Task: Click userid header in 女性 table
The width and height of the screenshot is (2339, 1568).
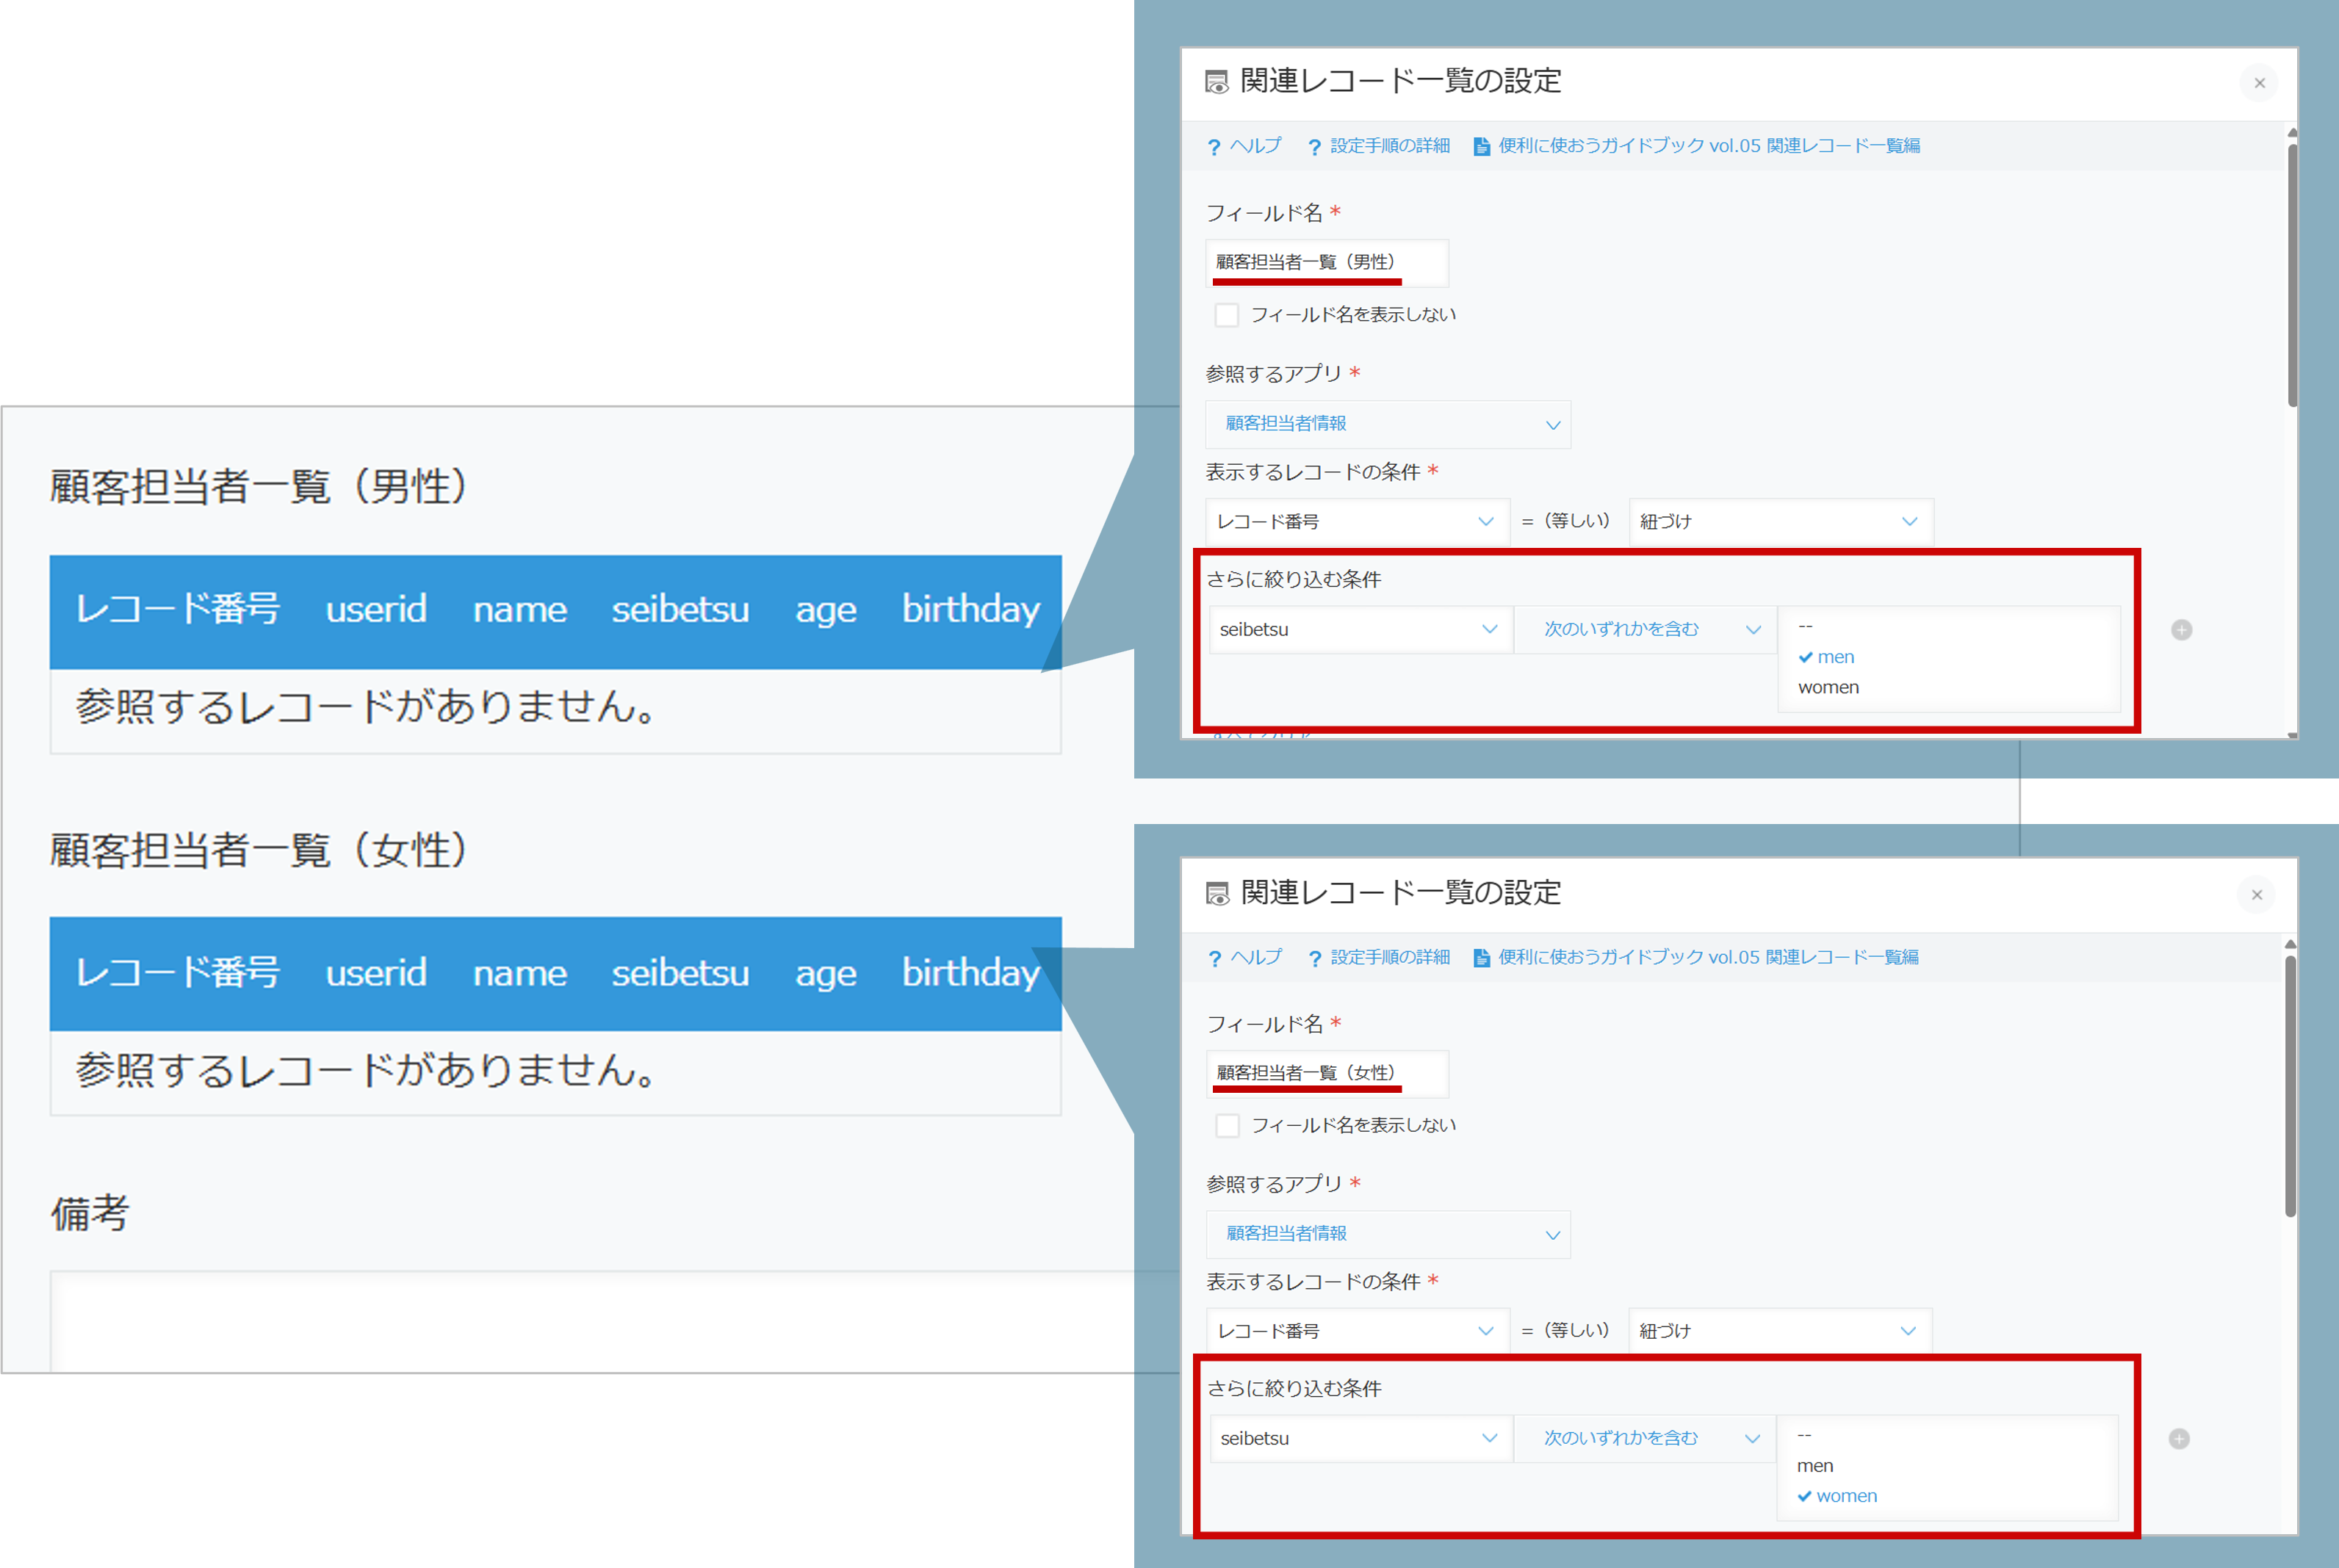Action: click(376, 974)
